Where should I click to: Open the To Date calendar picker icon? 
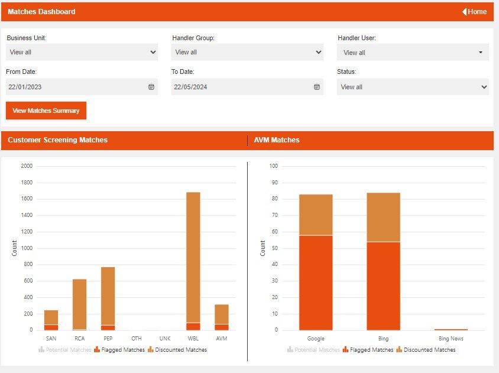[x=317, y=86]
